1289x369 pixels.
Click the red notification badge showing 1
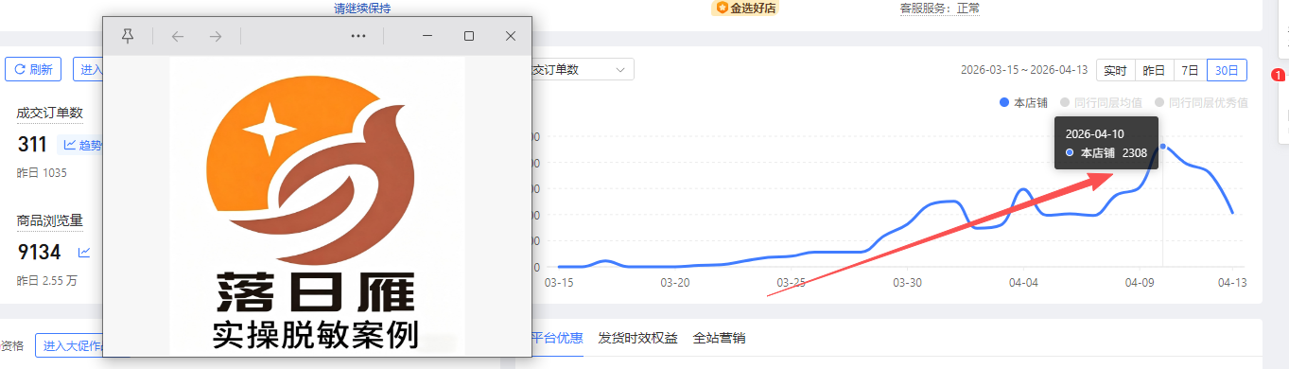1278,75
